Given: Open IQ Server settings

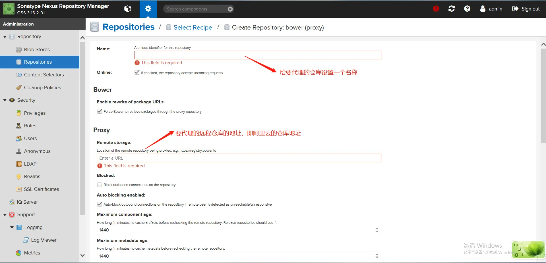Looking at the screenshot, I should tap(27, 202).
